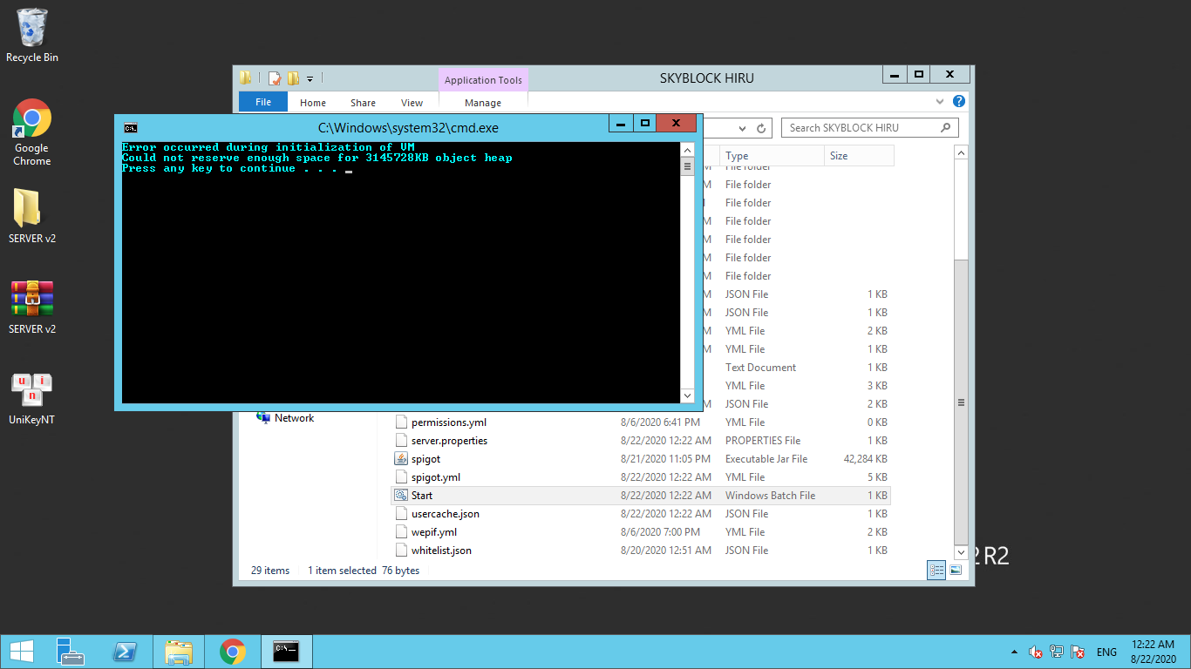Viewport: 1191px width, 669px height.
Task: Expand the ribbon with the chevron
Action: pyautogui.click(x=940, y=102)
